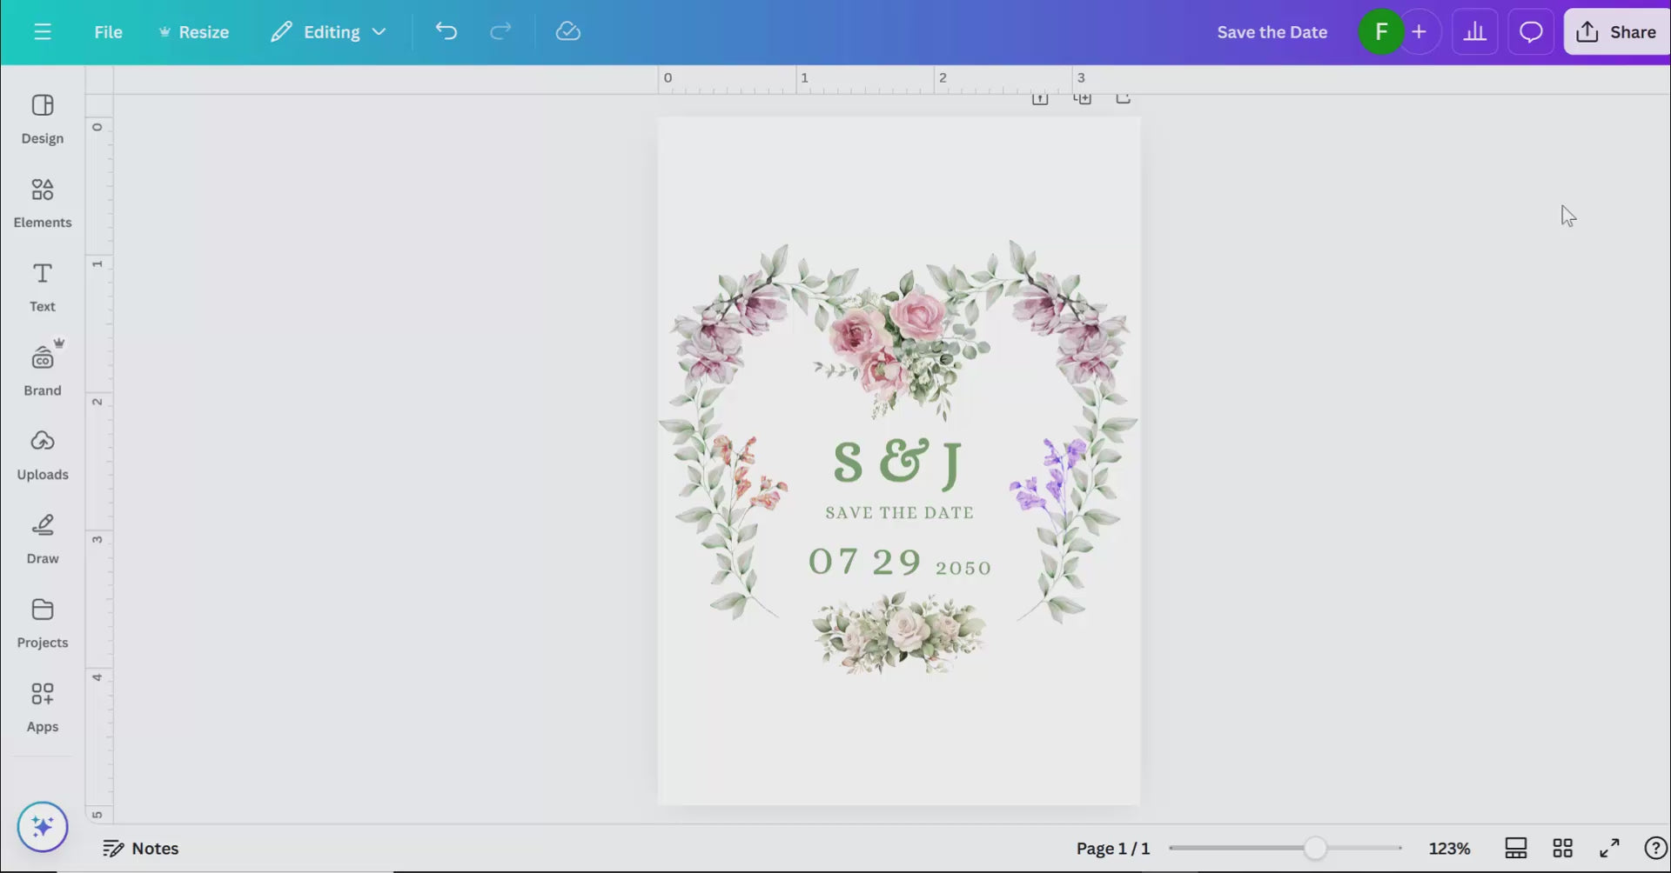Screen dimensions: 1671x873
Task: Open the Elements panel
Action: click(42, 203)
